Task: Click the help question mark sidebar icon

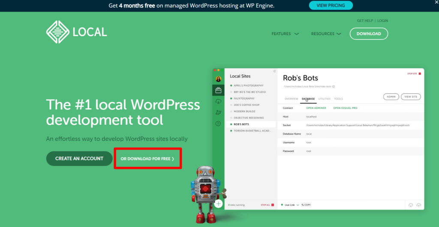Action: (x=218, y=124)
